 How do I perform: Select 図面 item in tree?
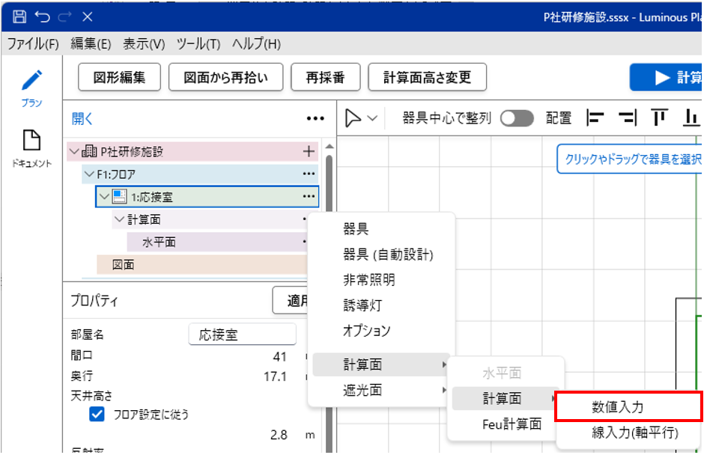(124, 265)
